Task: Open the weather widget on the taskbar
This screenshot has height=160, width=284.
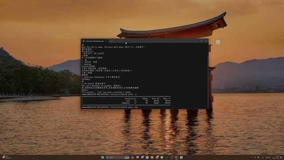Action: pos(6,157)
